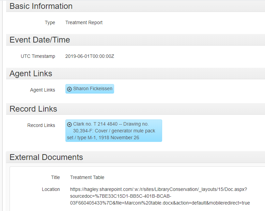Screen dimensions: 265x211
Task: Click the UTC Timestamp field label
Action: tap(38, 56)
